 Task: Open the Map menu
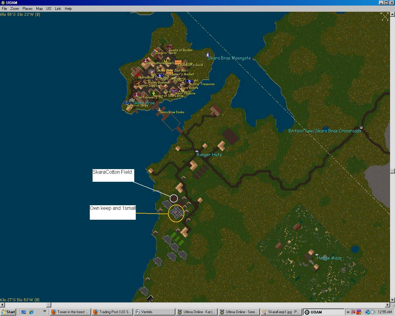39,9
